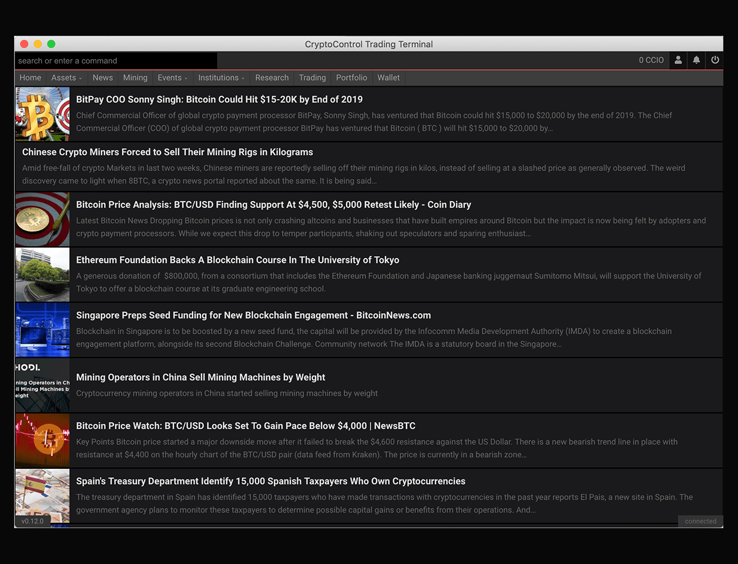The image size is (738, 564).
Task: View the 0 CCIO balance
Action: [651, 61]
